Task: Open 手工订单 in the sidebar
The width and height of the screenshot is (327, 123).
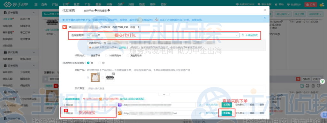Action: point(25,32)
